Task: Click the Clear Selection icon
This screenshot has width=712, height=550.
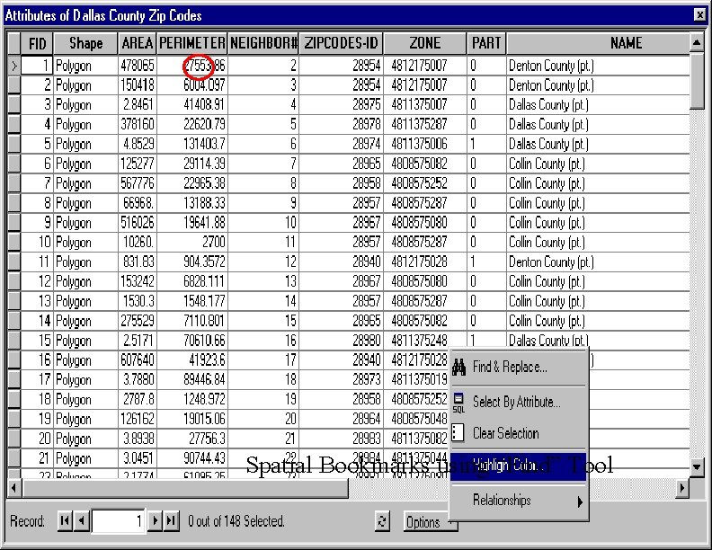Action: pos(458,433)
